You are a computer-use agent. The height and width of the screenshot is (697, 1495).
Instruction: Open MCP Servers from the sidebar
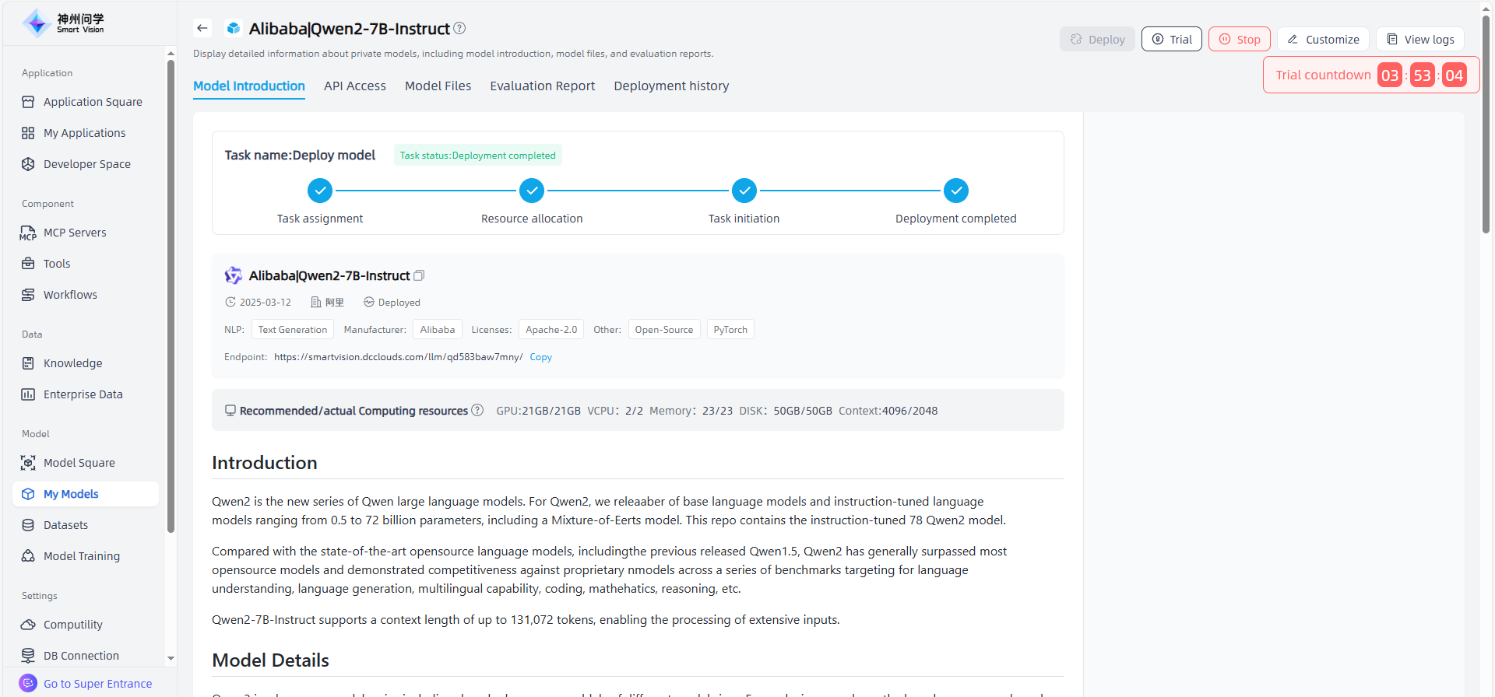[75, 233]
